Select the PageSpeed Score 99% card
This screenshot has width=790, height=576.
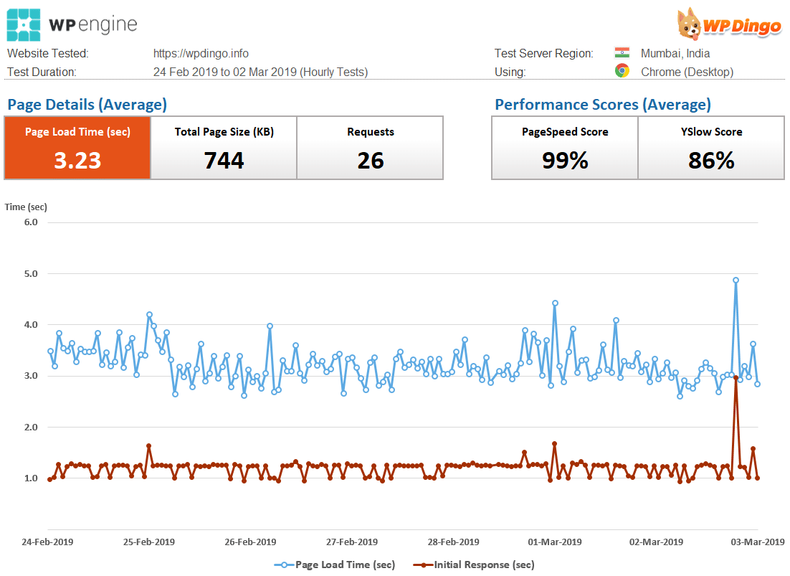pos(565,148)
